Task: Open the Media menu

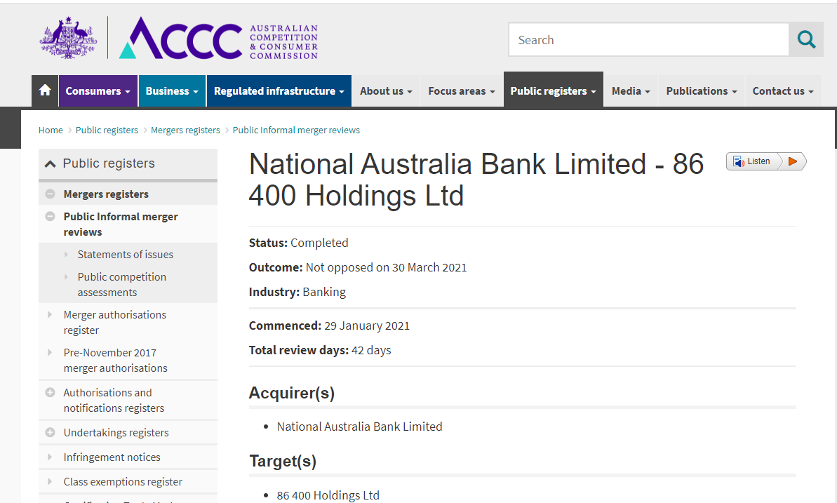Action: pyautogui.click(x=630, y=91)
